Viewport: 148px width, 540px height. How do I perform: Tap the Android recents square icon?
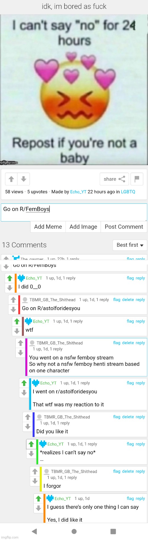point(113,531)
